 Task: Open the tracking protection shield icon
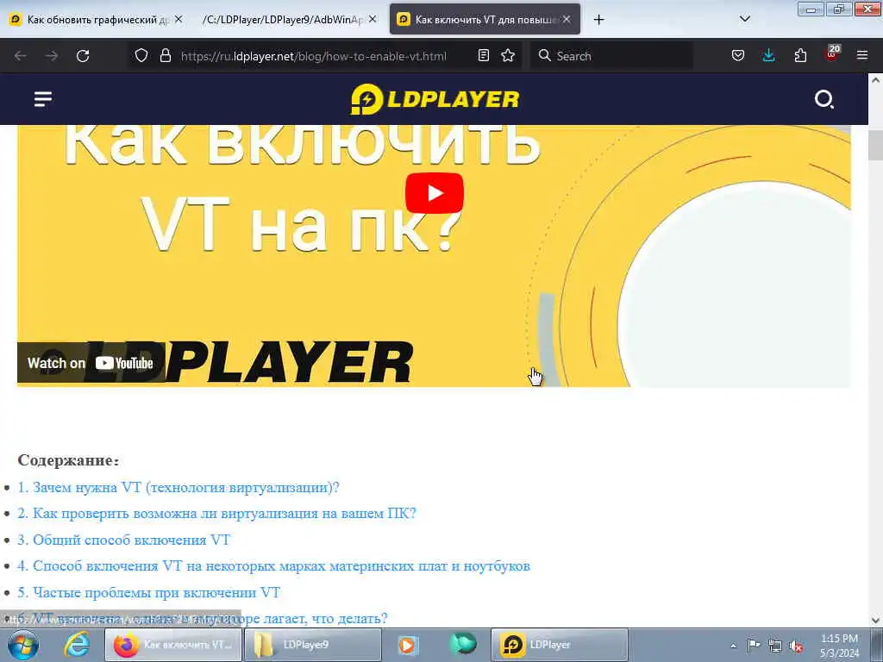[x=141, y=56]
